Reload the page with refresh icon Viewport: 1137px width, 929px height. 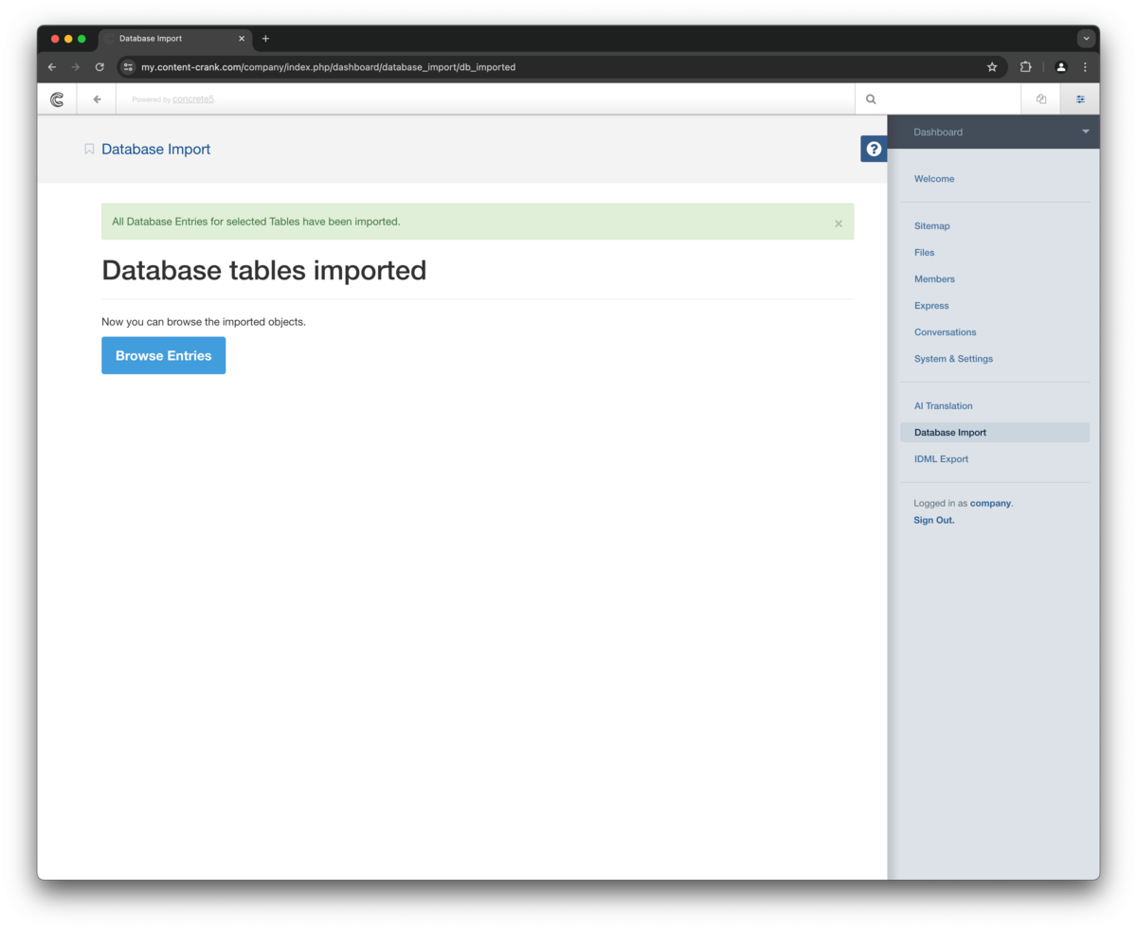pyautogui.click(x=99, y=67)
